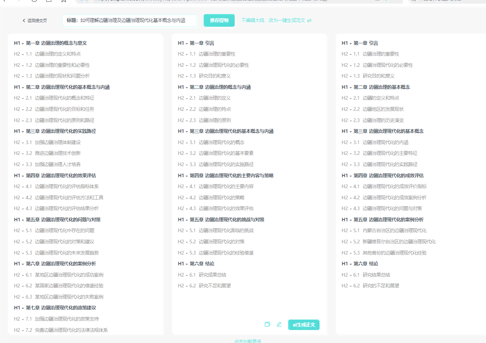
Task: Click row text 3.3 加强边疆治理人才培养
Action: 53,165
